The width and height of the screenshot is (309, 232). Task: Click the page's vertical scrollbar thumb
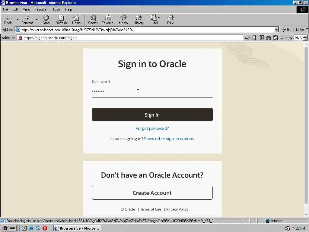tap(306, 125)
